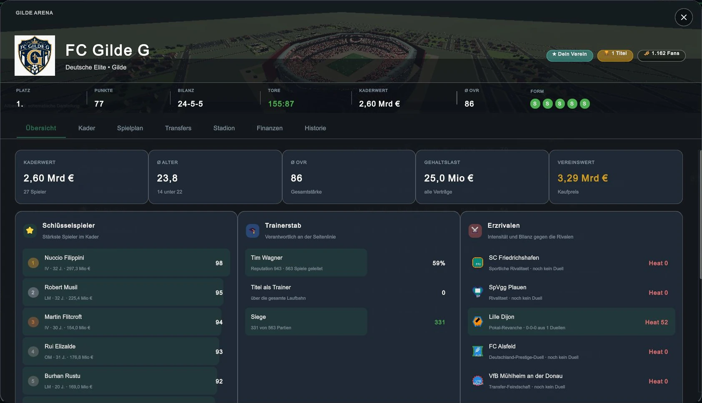This screenshot has height=403, width=702.
Task: Click the Ø Alter 23,8 card
Action: point(215,177)
